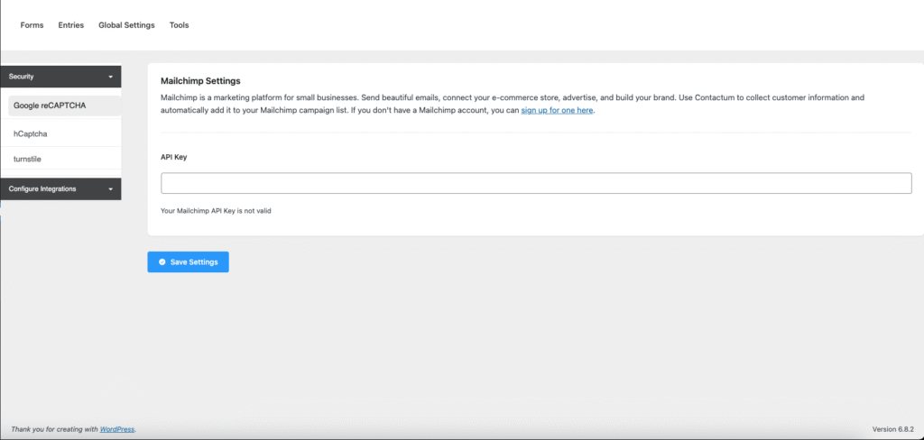
Task: Follow the "sign up for one here" link
Action: pyautogui.click(x=558, y=110)
